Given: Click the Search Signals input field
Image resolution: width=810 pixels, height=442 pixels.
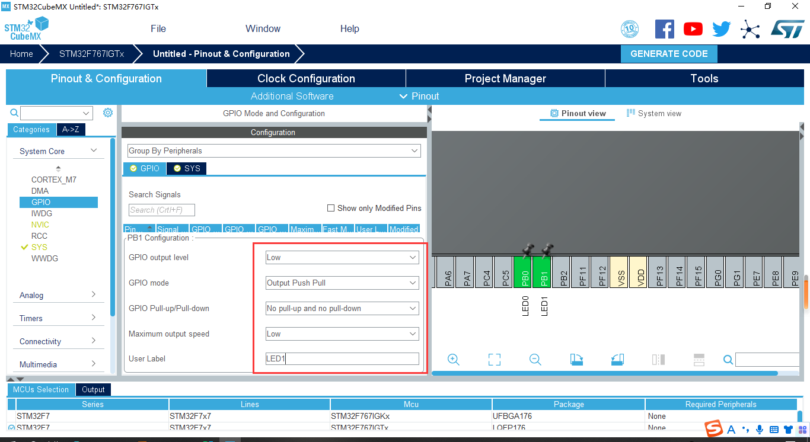Looking at the screenshot, I should pos(162,210).
